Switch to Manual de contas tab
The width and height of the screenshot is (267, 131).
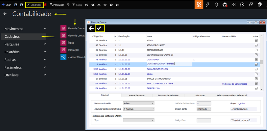pyautogui.click(x=137, y=95)
